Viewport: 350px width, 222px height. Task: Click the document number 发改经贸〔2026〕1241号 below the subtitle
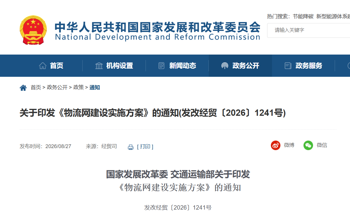178,208
